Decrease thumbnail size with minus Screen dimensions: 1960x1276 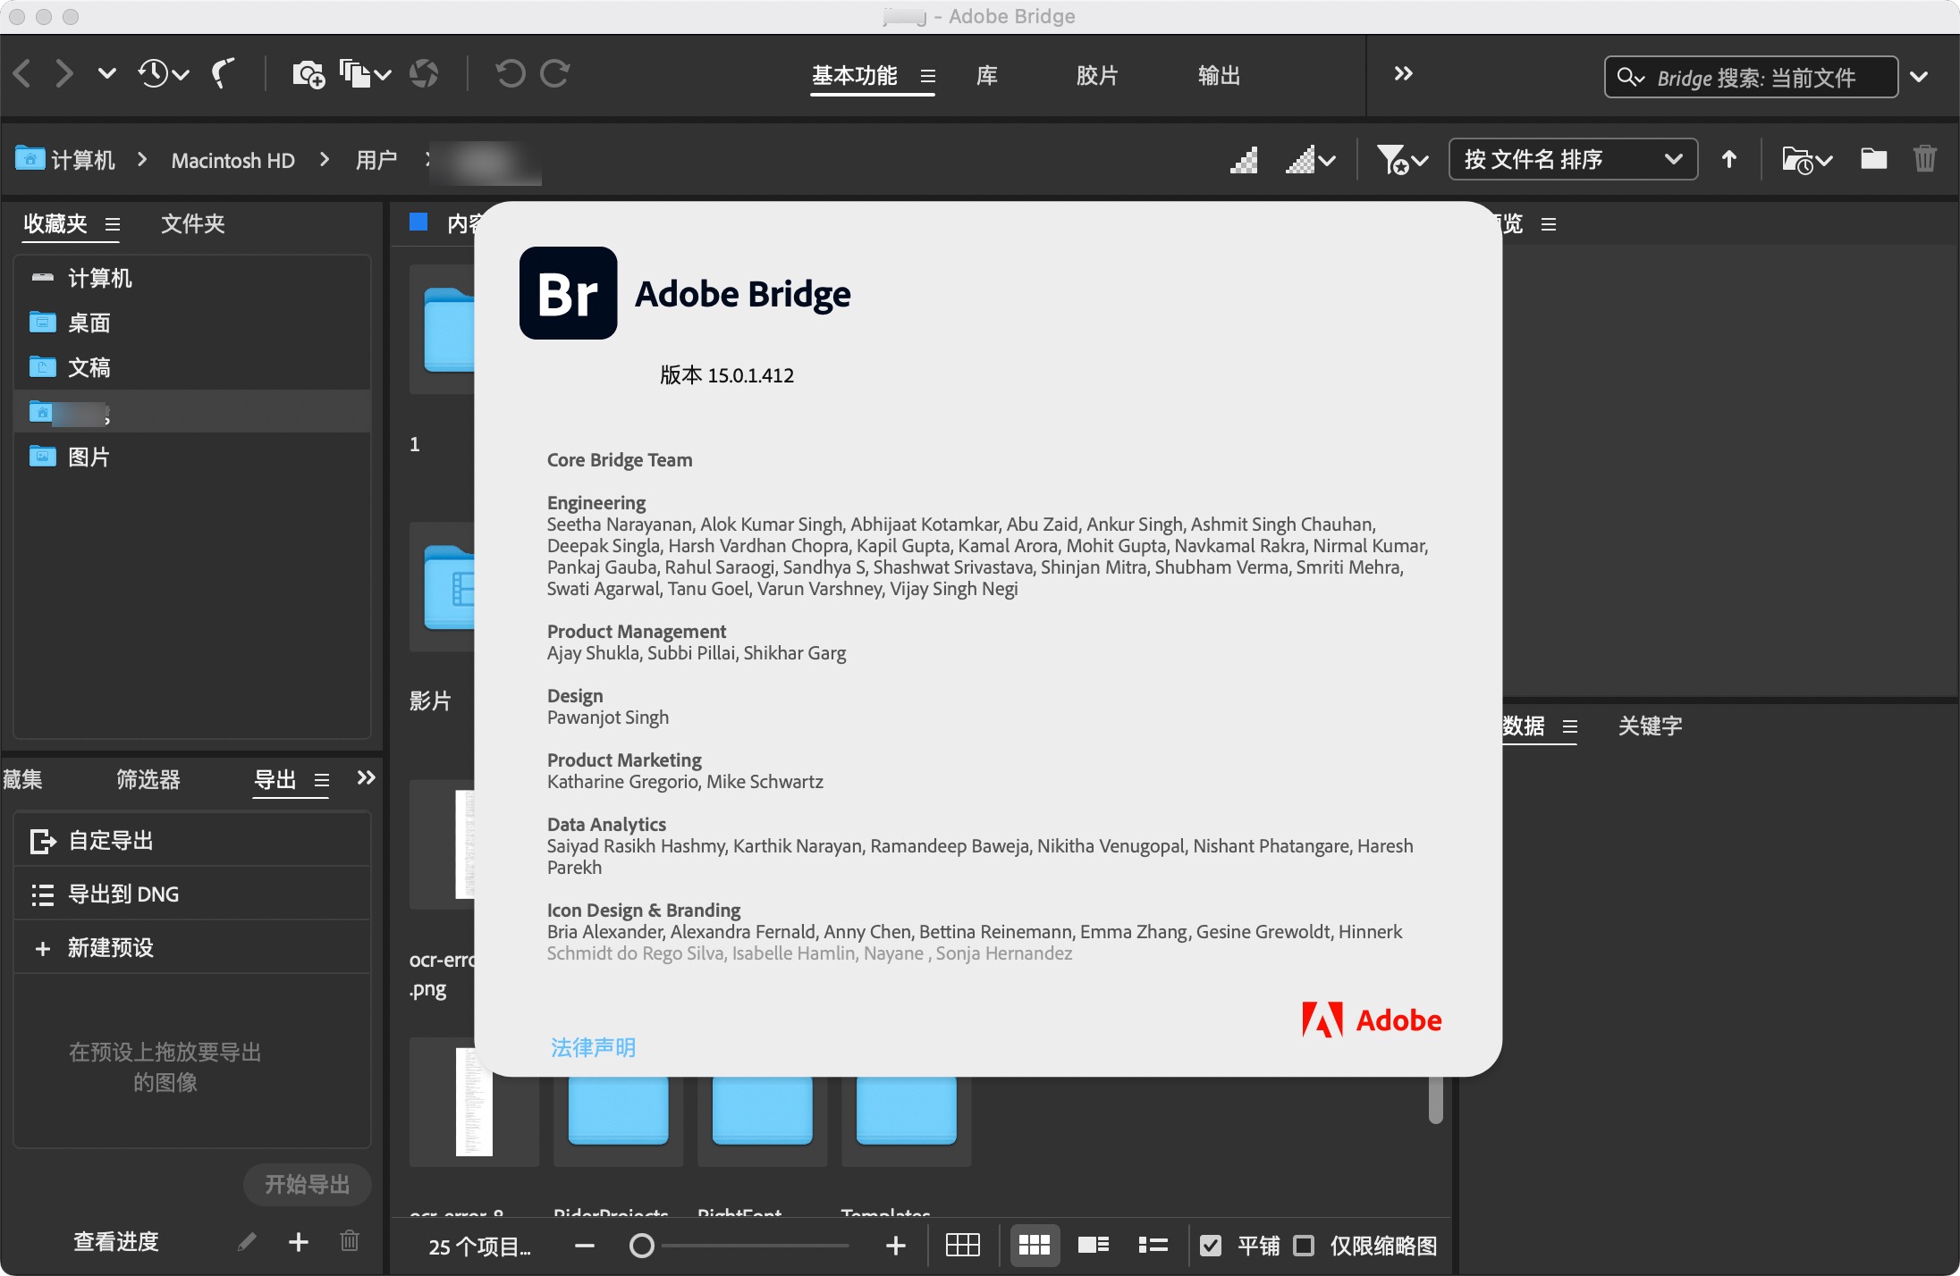click(x=585, y=1246)
